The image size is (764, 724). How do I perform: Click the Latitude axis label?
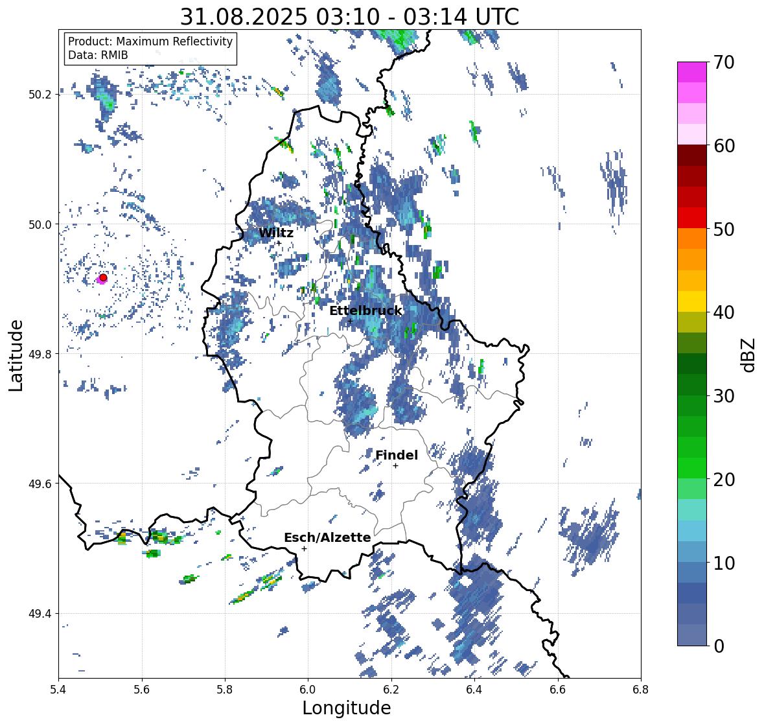click(16, 355)
